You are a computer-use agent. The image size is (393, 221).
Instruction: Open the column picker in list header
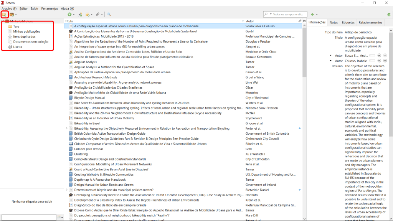point(304,21)
